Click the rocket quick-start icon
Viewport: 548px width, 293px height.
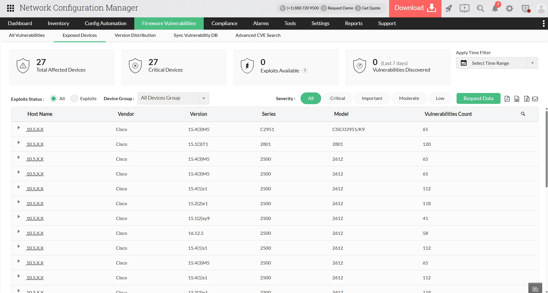pos(449,8)
